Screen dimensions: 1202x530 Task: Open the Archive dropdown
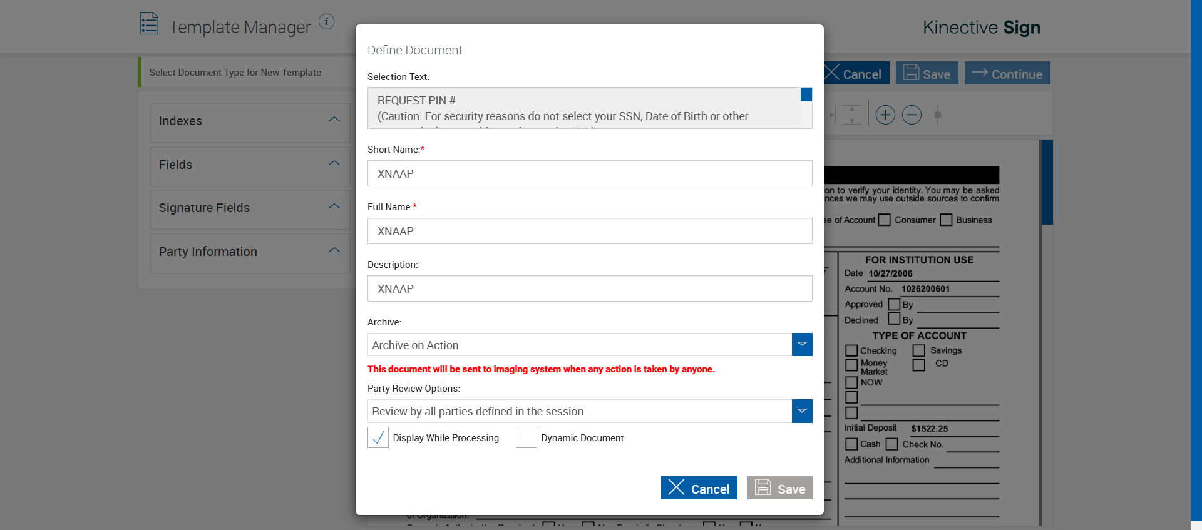802,345
